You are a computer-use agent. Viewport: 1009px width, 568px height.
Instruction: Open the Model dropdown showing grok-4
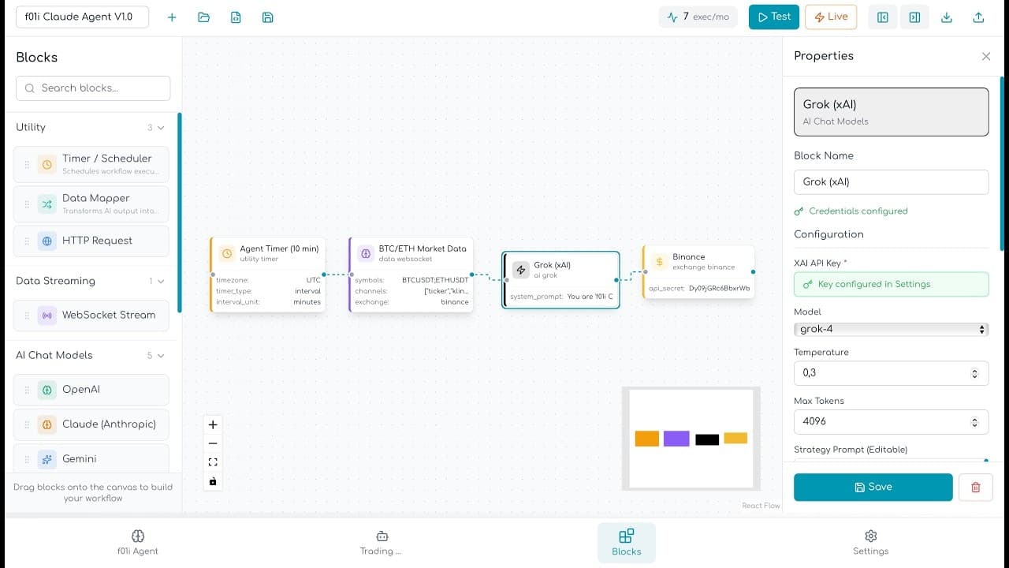[x=891, y=329]
